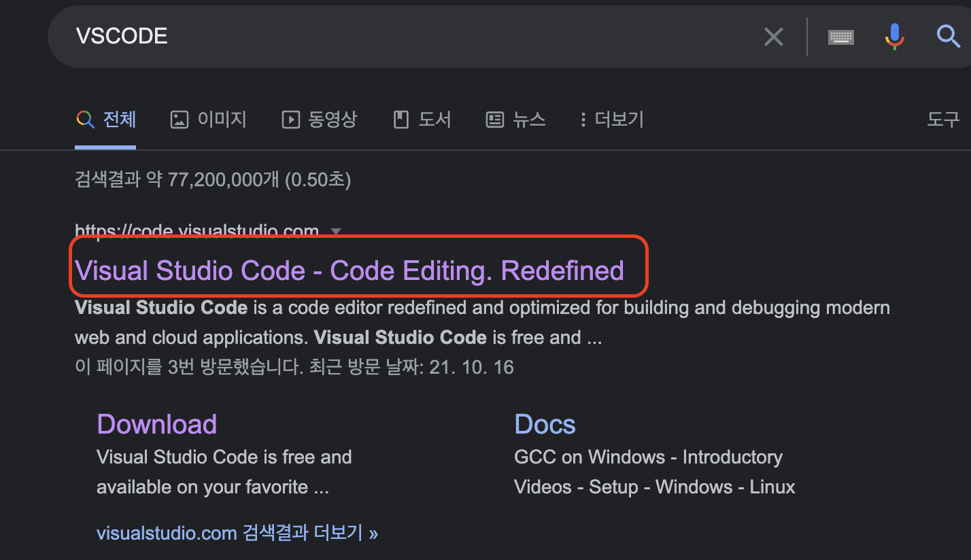The image size is (971, 560).
Task: Open Visual Studio Code - Code Editing. Redefined link
Action: (350, 270)
